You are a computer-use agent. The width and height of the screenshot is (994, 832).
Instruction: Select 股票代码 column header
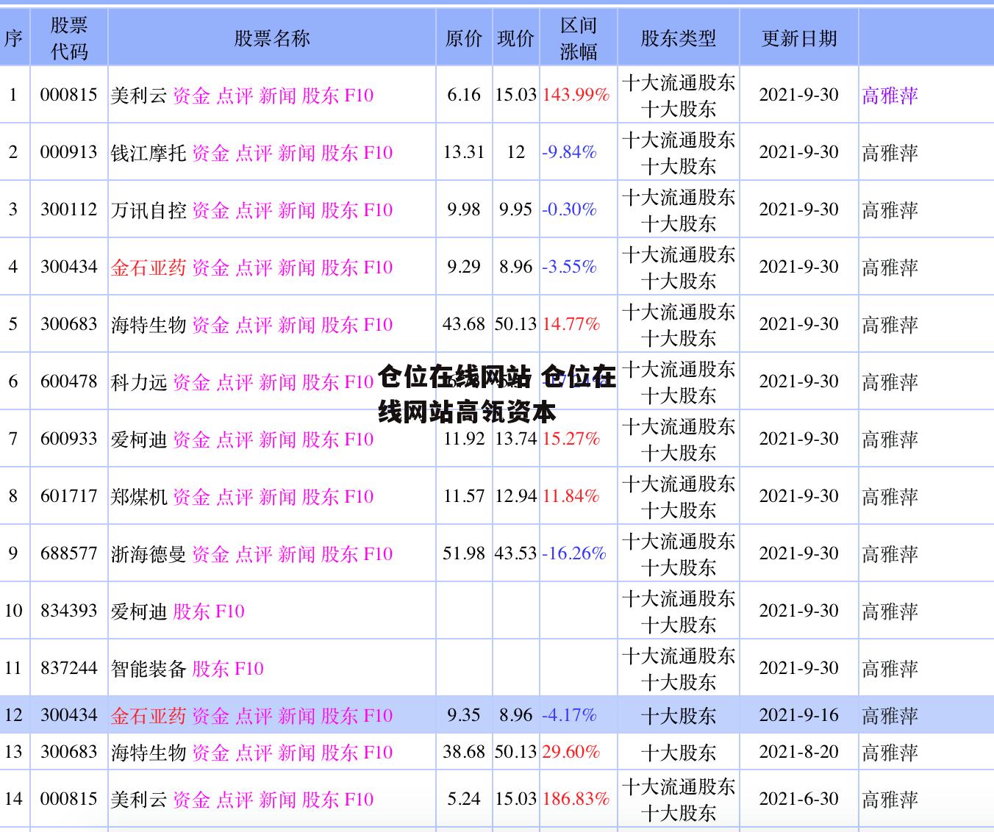69,38
